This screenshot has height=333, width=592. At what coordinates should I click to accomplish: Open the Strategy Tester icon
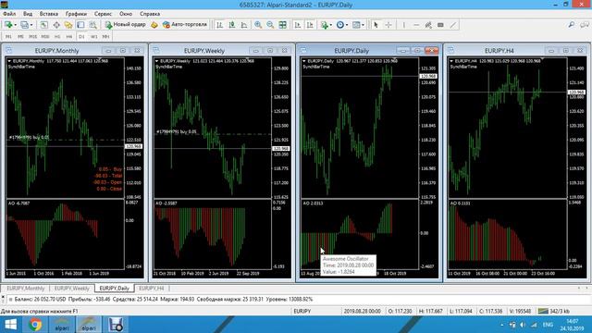coord(92,25)
